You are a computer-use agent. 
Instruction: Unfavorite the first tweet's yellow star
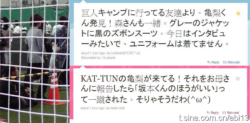click(238, 13)
